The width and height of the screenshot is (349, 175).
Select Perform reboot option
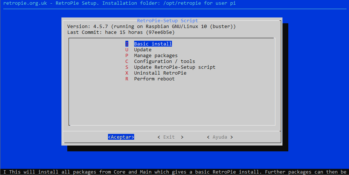point(154,79)
